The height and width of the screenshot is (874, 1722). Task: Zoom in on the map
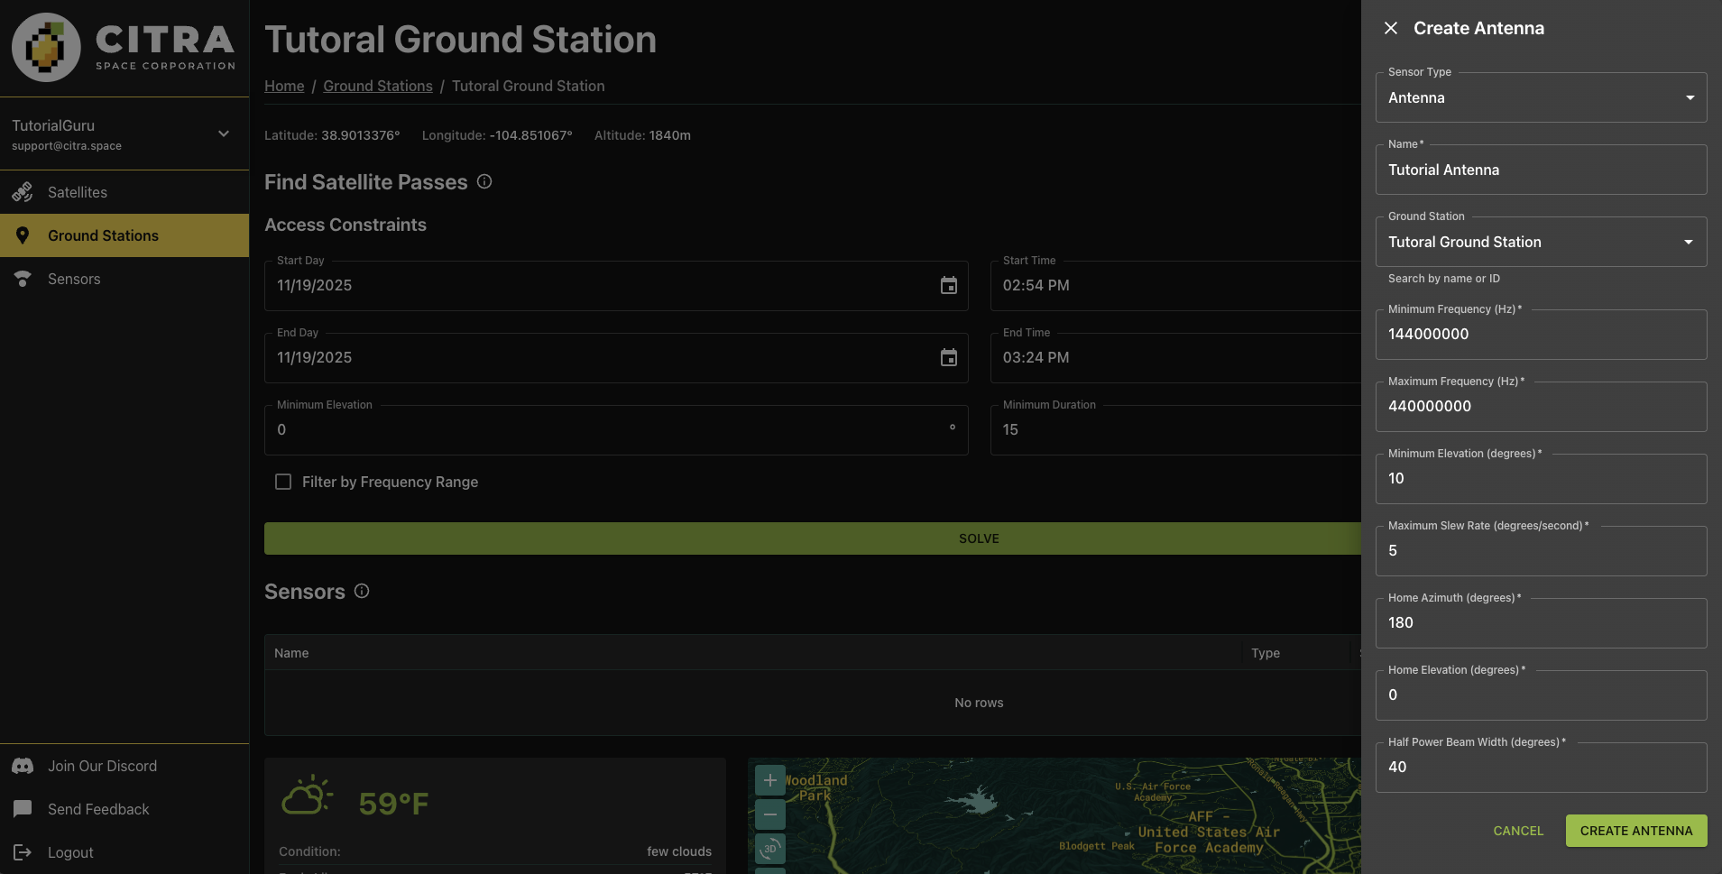[770, 780]
